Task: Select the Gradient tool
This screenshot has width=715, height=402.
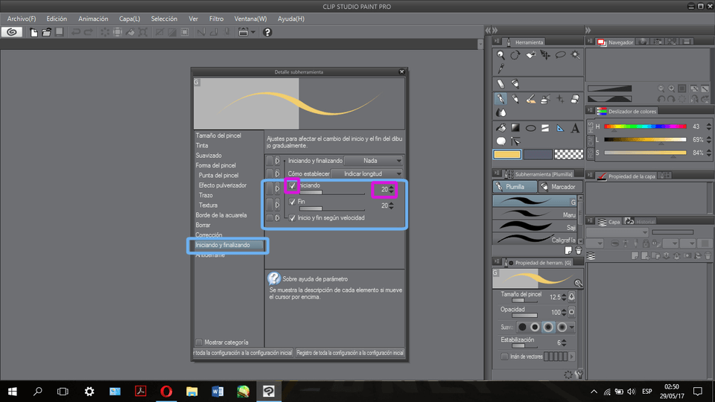Action: [515, 128]
